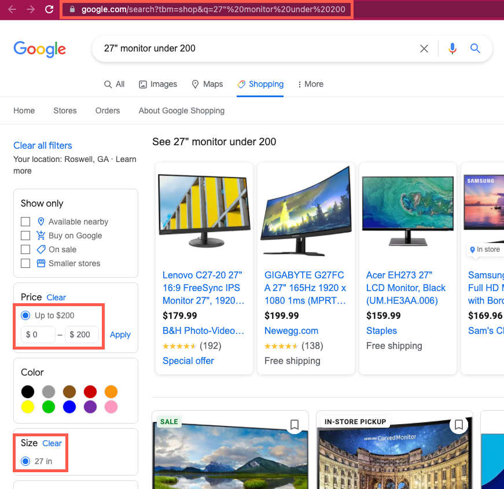Open the Orders section
504x489 pixels.
click(108, 111)
